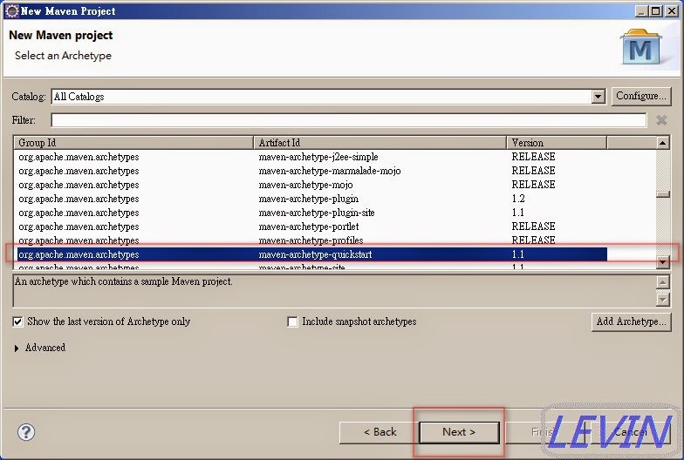Click the Add Archetype... button
Screen dimensions: 684x460
(x=631, y=322)
